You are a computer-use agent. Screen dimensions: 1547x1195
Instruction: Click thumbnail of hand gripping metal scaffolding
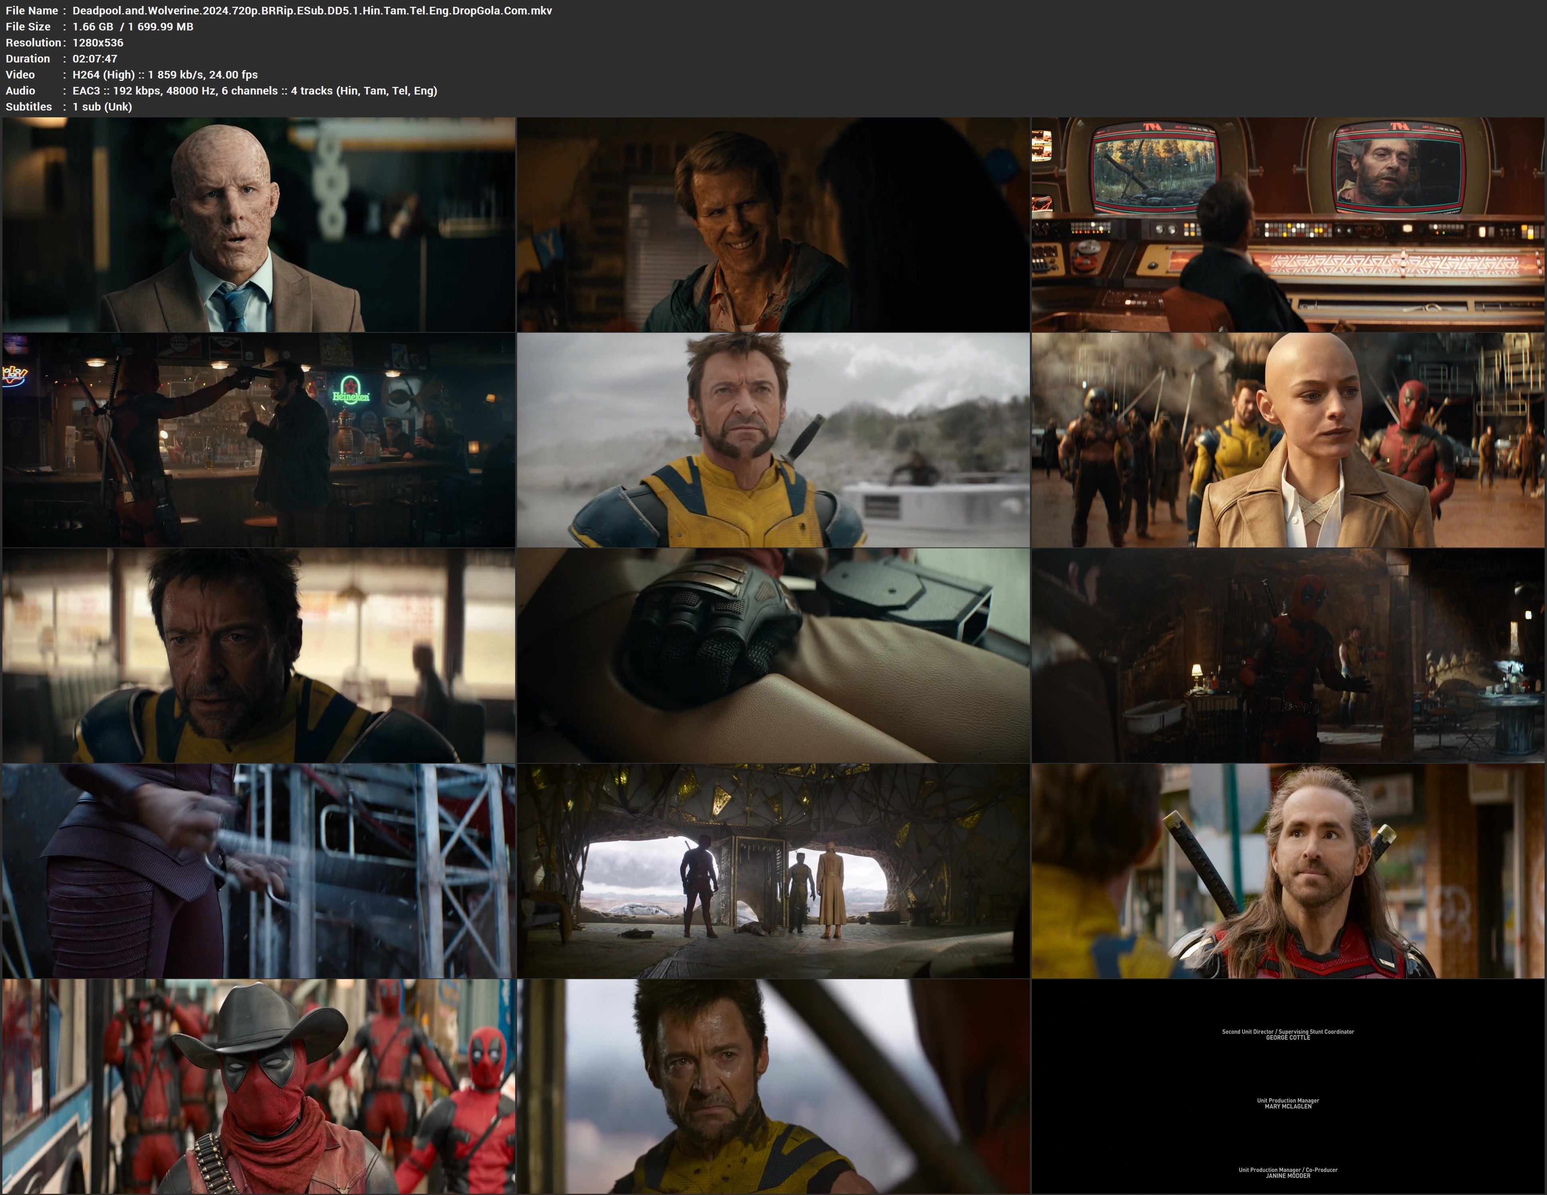point(258,871)
